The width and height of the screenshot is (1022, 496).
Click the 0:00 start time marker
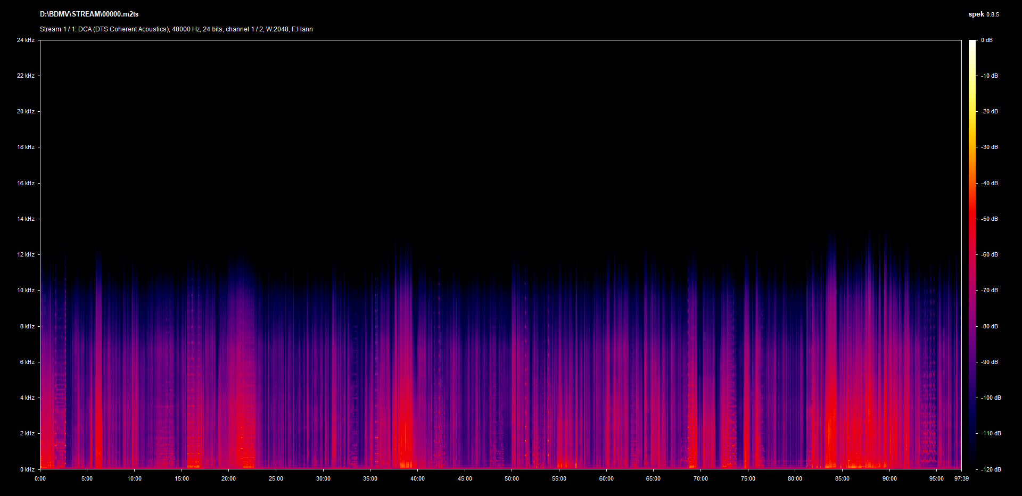(x=40, y=478)
